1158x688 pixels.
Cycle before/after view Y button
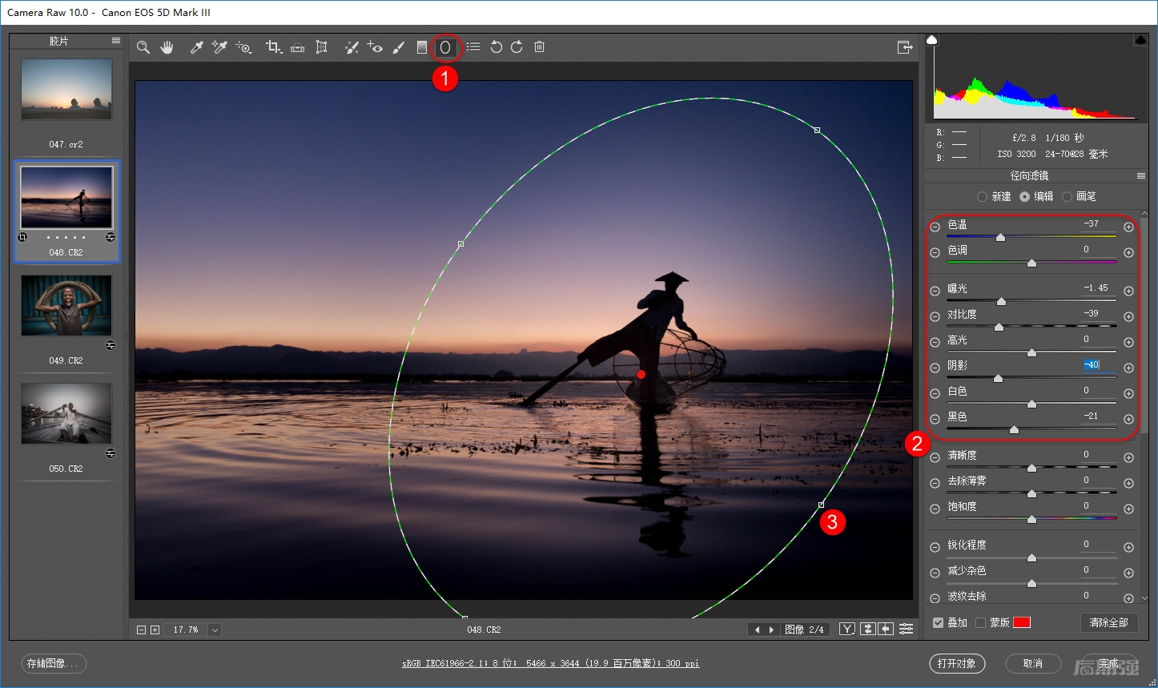847,630
